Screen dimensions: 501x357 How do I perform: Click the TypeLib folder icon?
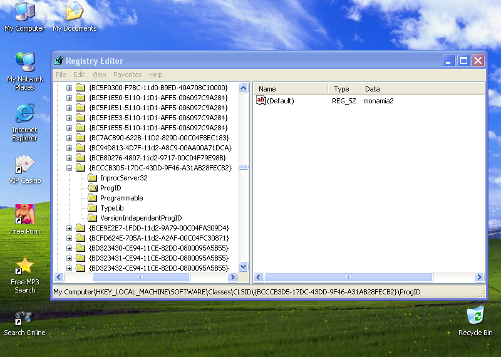coord(92,208)
